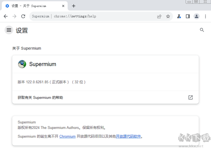Click the copyright 2024 The Supermium Authors text

61,128
